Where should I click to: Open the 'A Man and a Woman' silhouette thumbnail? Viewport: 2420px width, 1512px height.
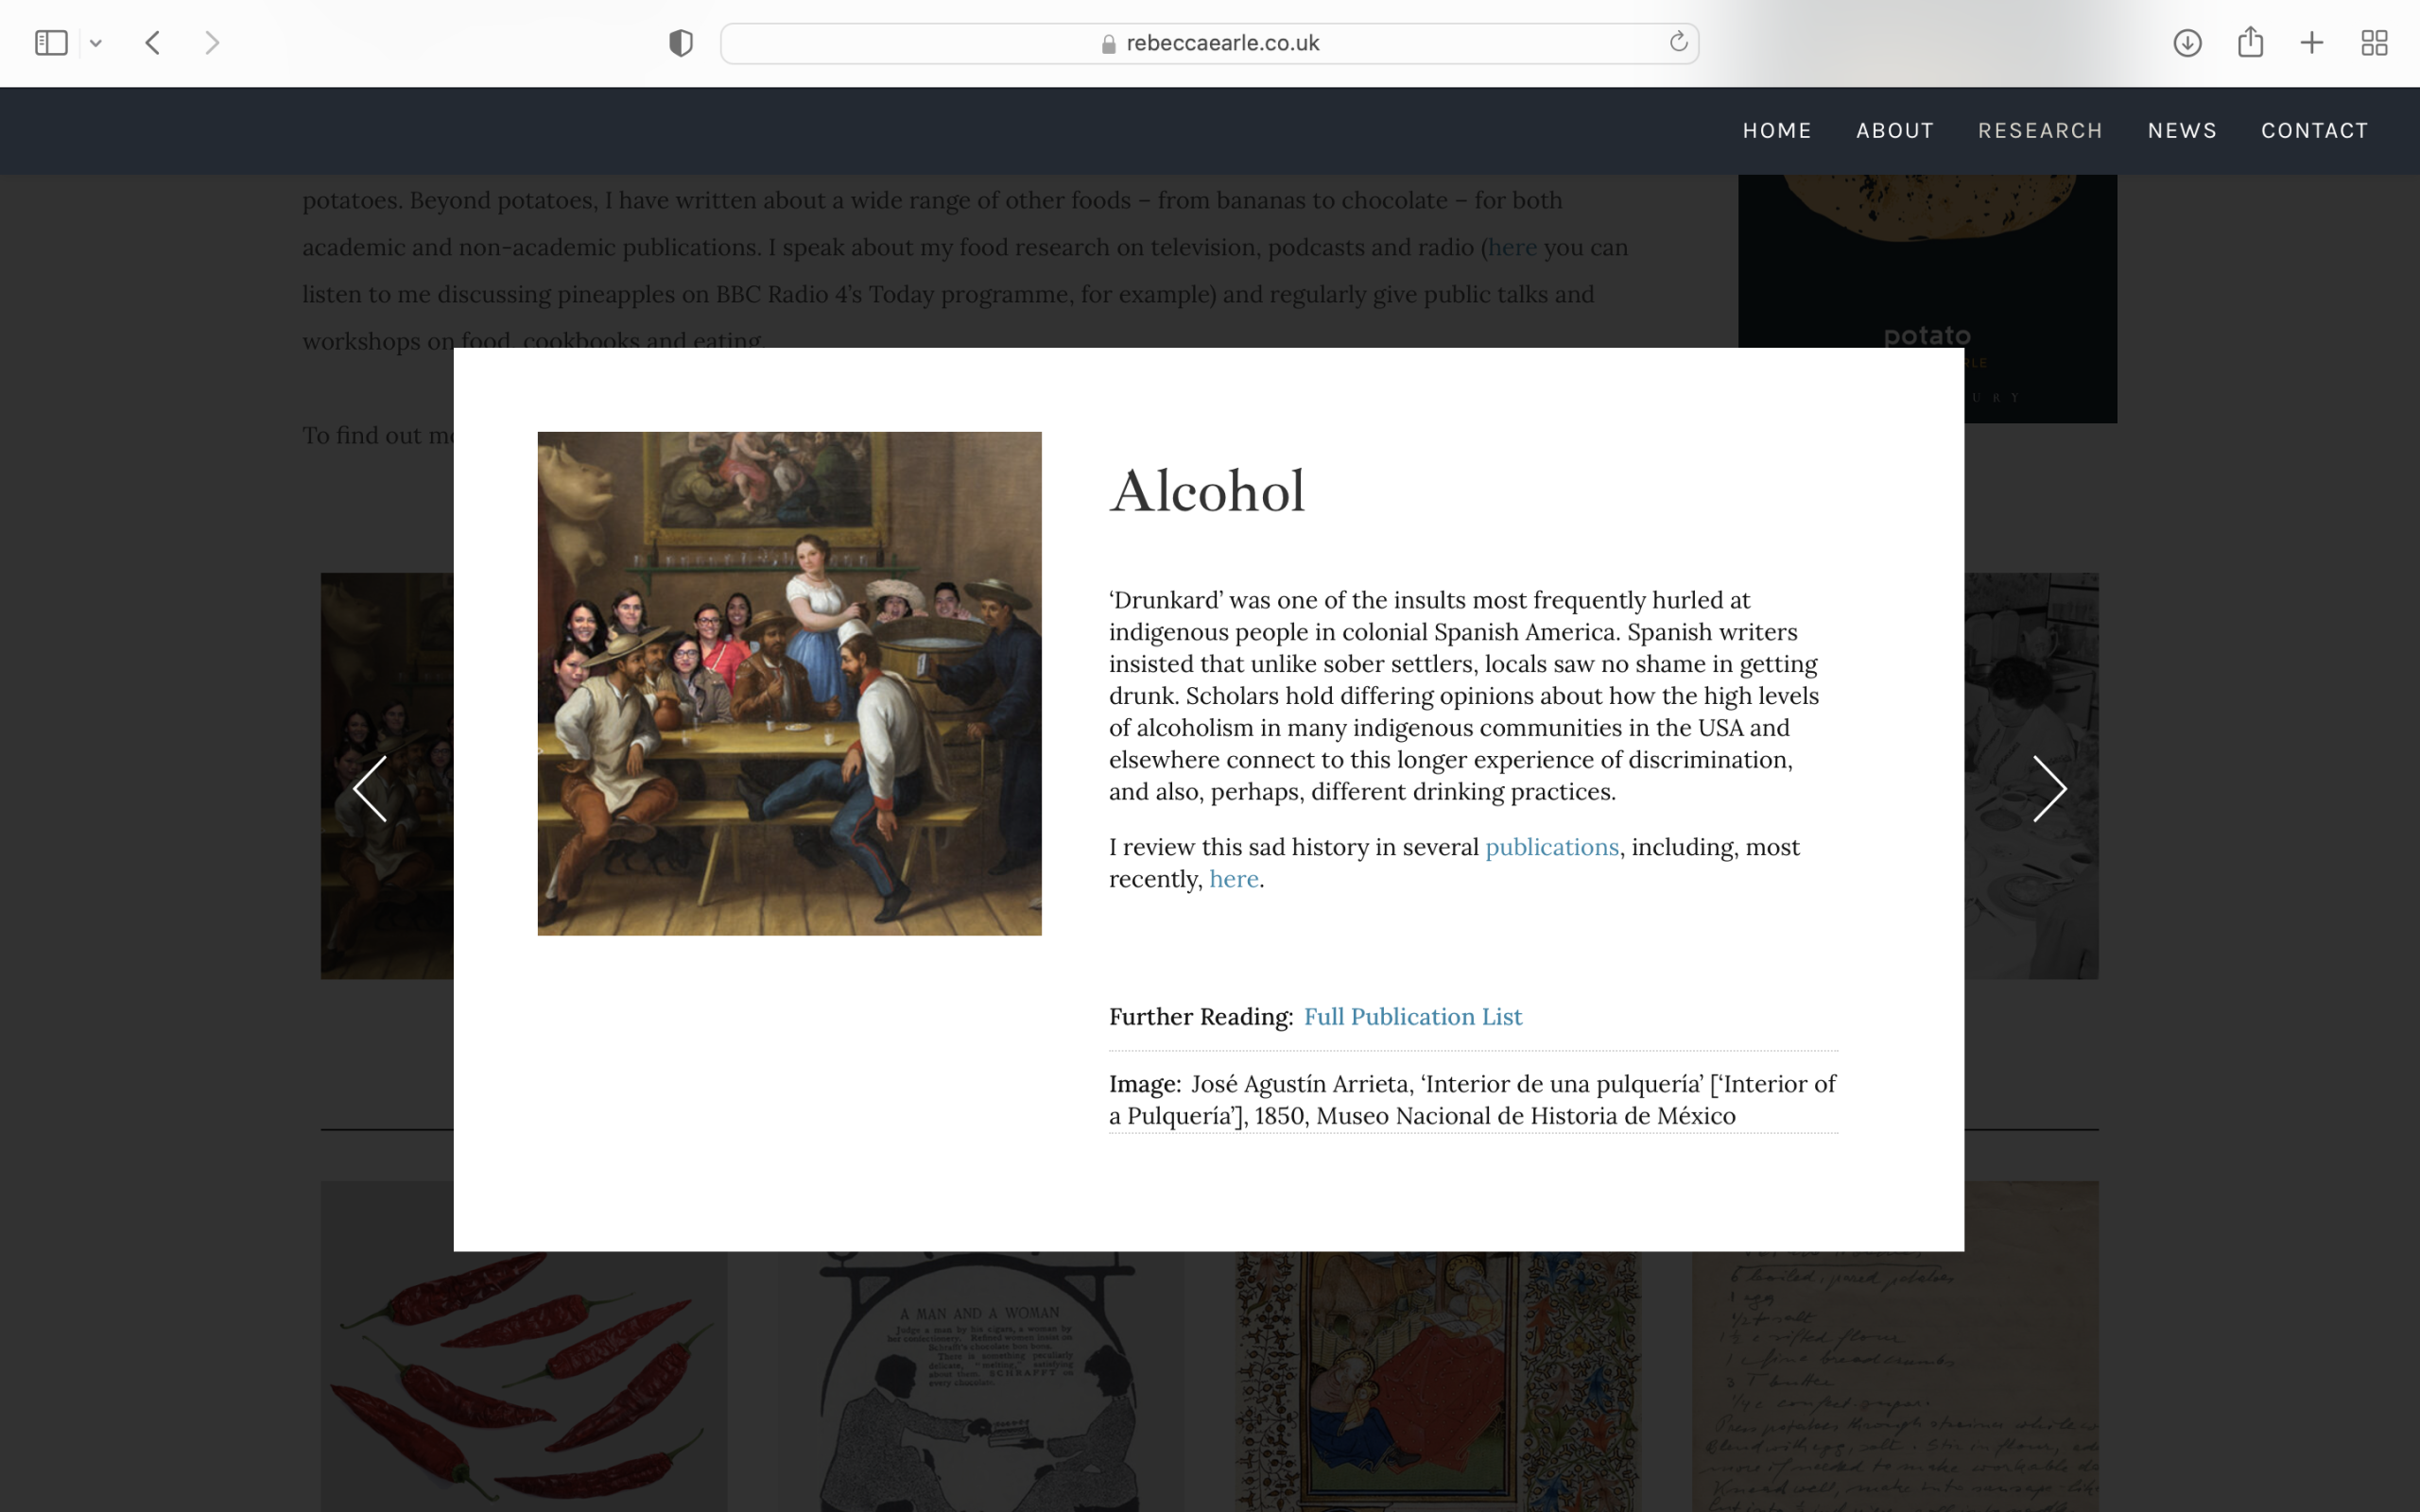980,1380
